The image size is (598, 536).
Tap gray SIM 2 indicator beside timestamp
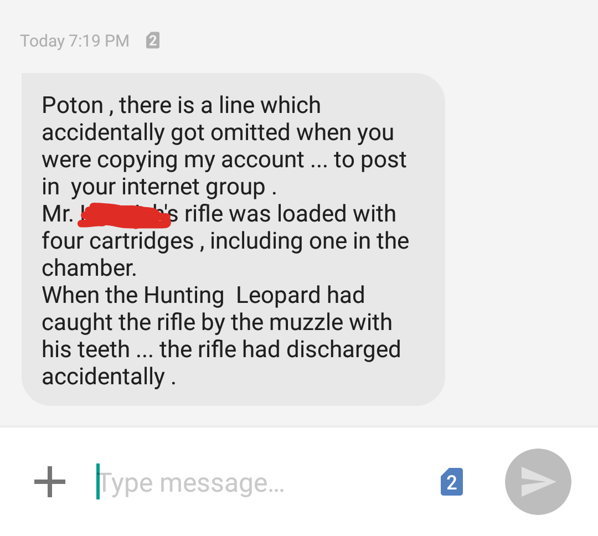tap(153, 40)
